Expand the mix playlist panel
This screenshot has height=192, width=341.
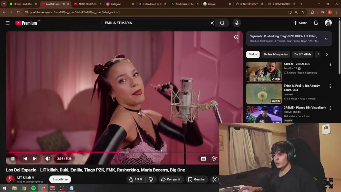(326, 39)
